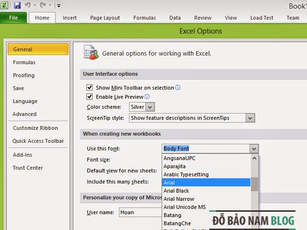Select the General options category
Image resolution: width=307 pixels, height=230 pixels.
pos(38,49)
